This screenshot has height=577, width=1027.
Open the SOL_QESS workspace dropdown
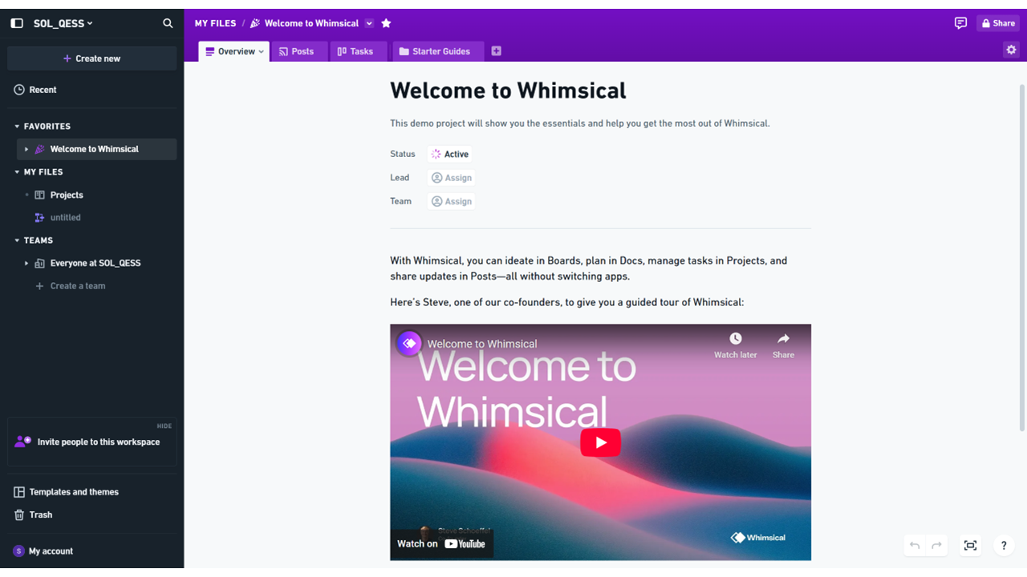63,23
